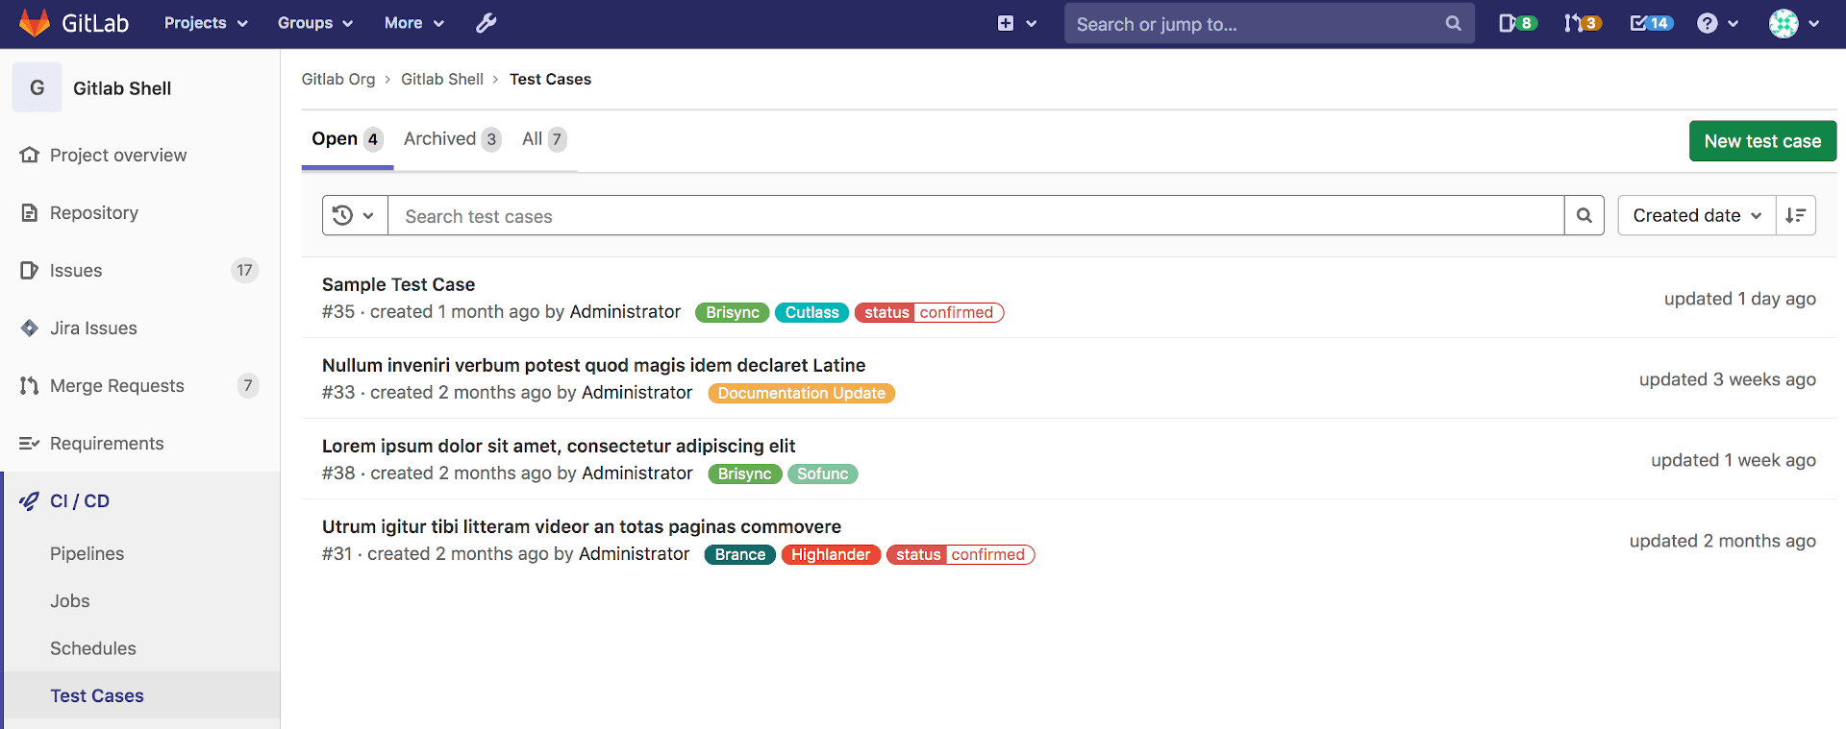Viewport: 1846px width, 729px height.
Task: Switch to the Archived tab
Action: pos(451,139)
